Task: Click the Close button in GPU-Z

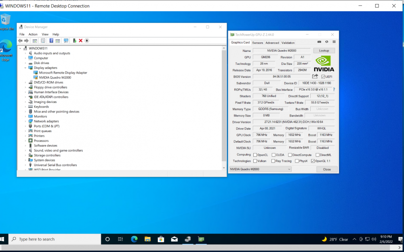Action: point(327,169)
